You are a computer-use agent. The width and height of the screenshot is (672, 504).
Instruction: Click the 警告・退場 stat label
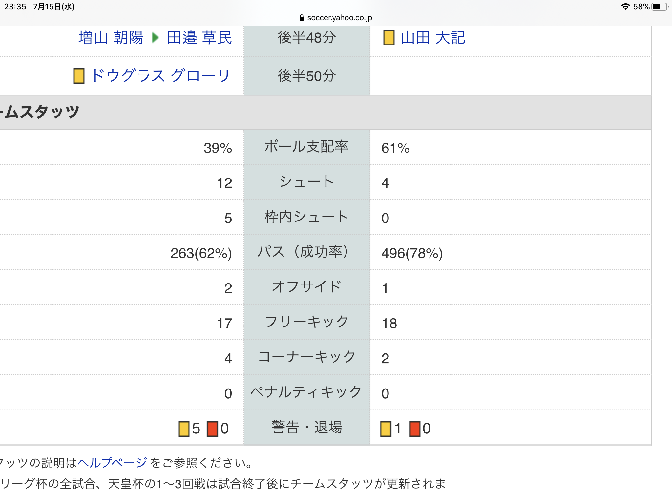pos(306,428)
